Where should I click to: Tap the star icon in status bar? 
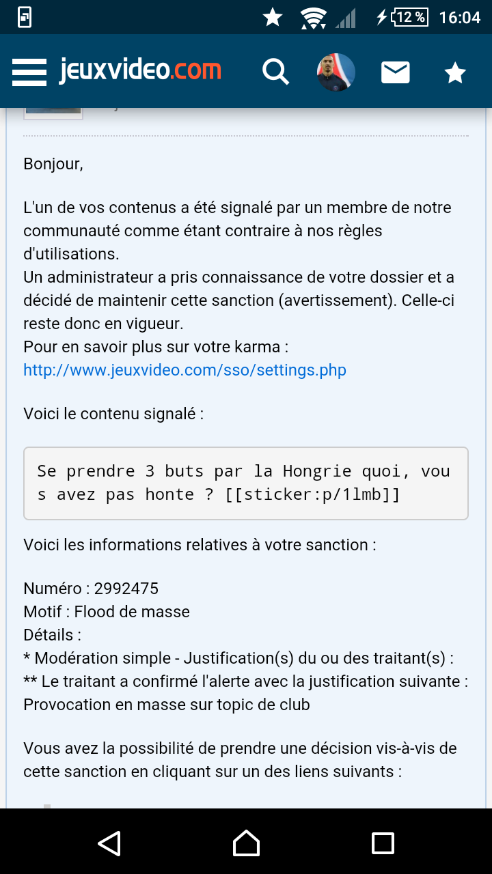pyautogui.click(x=273, y=18)
